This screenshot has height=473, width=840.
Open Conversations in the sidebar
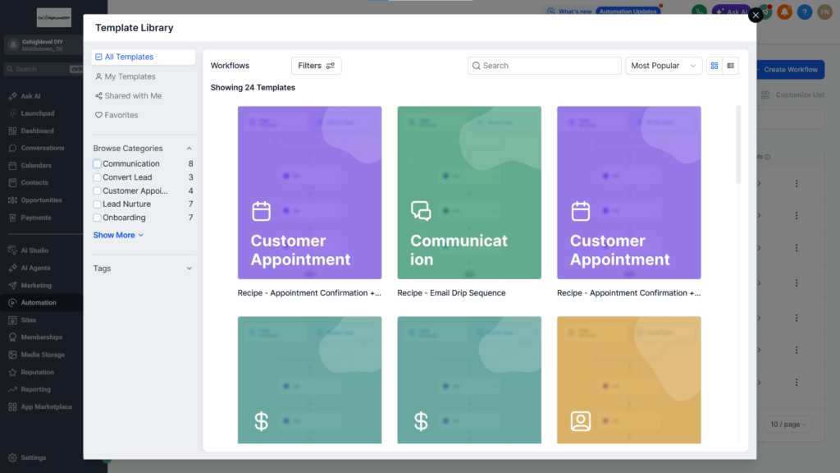coord(43,148)
